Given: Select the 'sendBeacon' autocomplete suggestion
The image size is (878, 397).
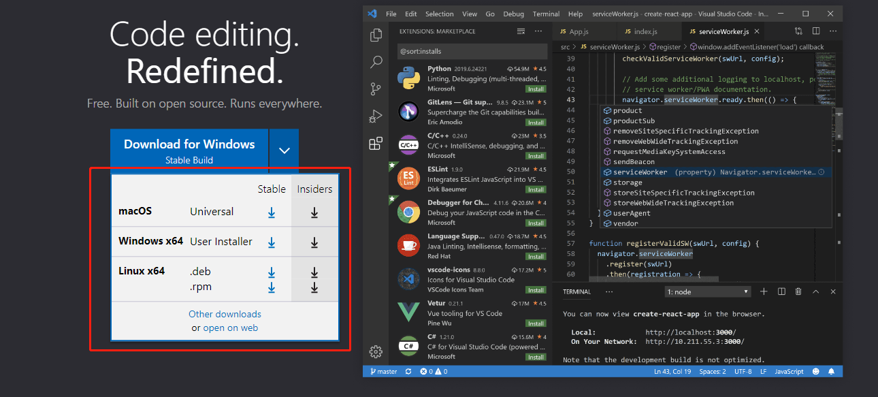Looking at the screenshot, I should pyautogui.click(x=715, y=162).
